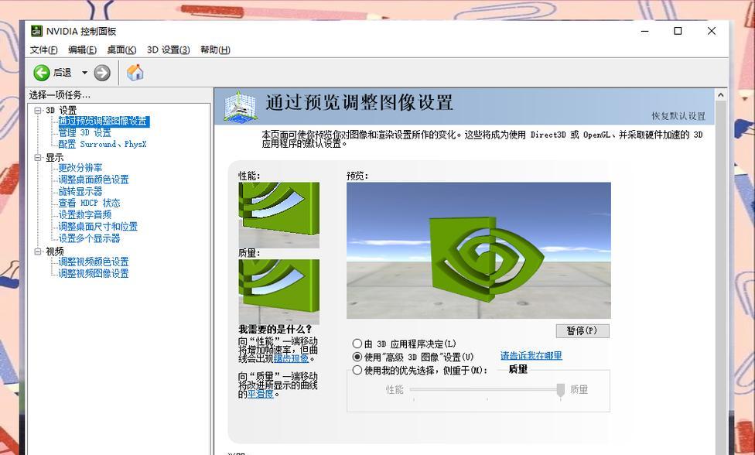The width and height of the screenshot is (755, 455).
Task: Click the 性能 sample thumbnail
Action: [278, 215]
